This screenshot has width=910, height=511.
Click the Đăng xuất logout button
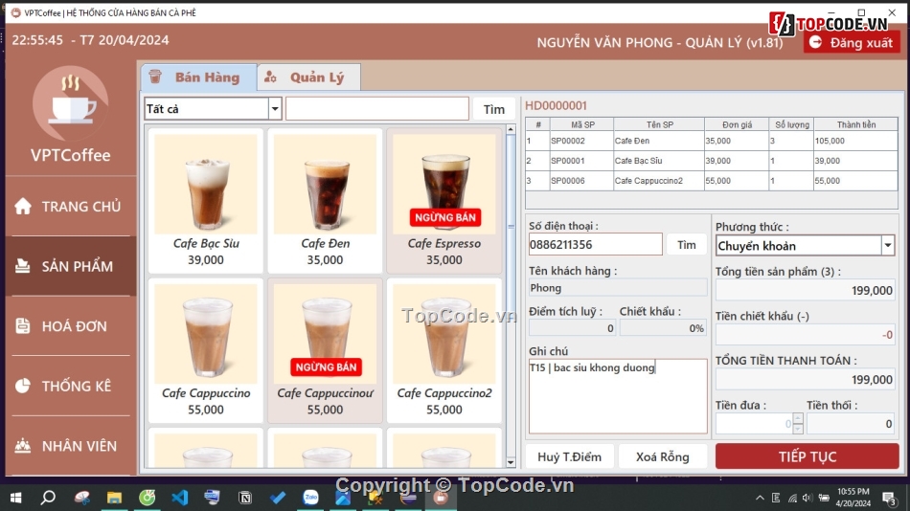(x=852, y=42)
